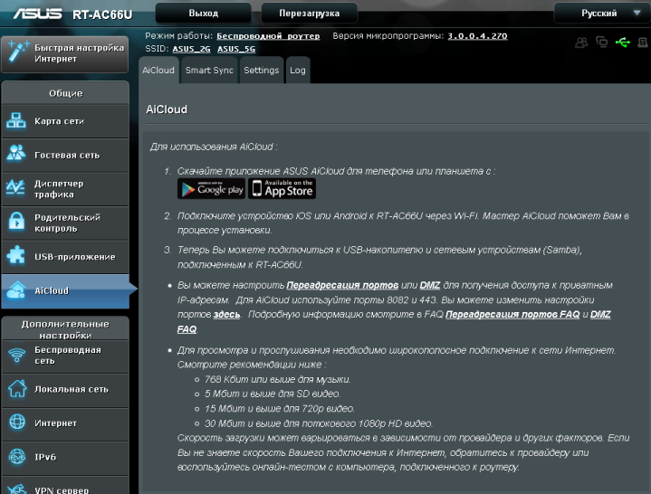Viewport: 651px width, 494px height.
Task: Click Быстрая настройка Интернет button
Action: pyautogui.click(x=65, y=54)
